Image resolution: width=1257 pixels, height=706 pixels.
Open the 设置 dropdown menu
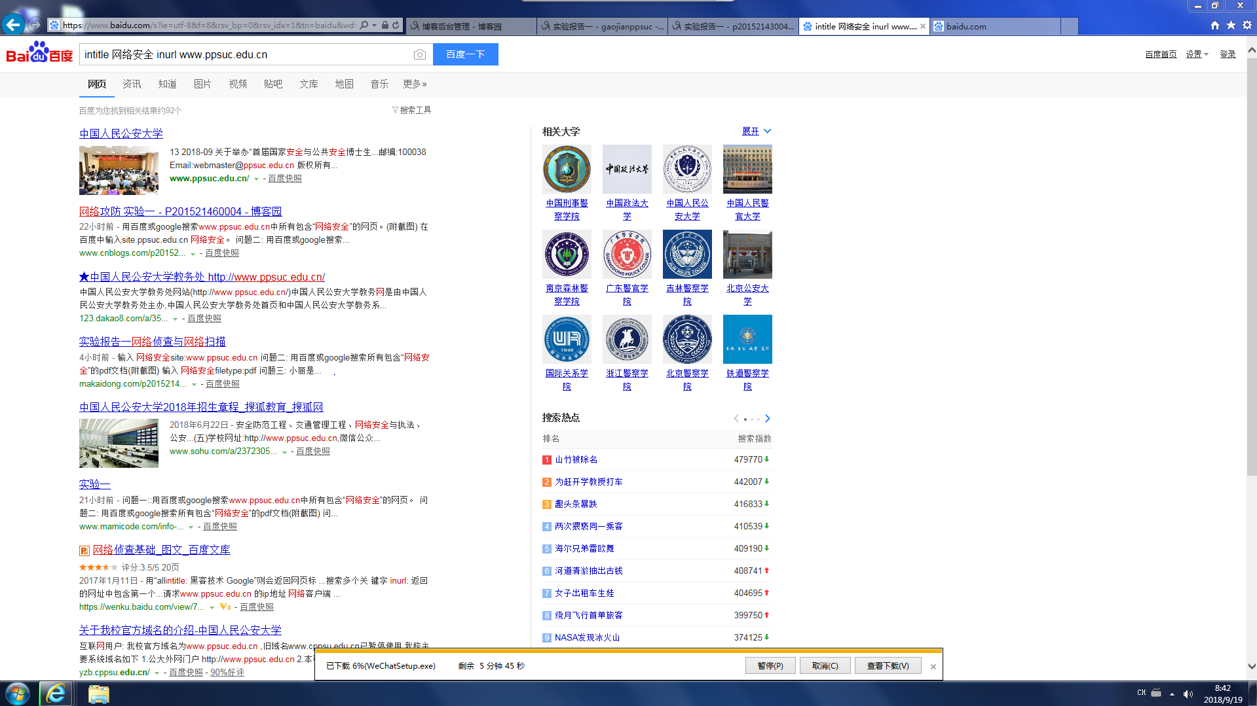coord(1197,54)
